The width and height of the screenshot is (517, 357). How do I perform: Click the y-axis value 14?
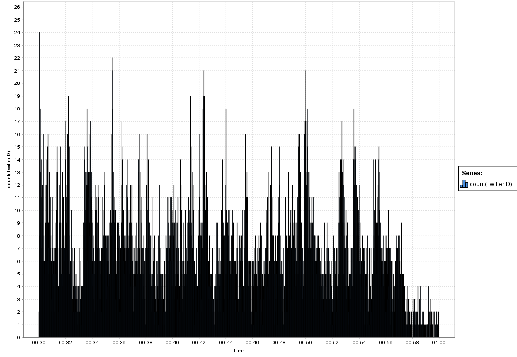point(17,160)
